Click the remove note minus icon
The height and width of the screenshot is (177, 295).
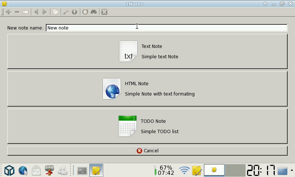[x=17, y=12]
